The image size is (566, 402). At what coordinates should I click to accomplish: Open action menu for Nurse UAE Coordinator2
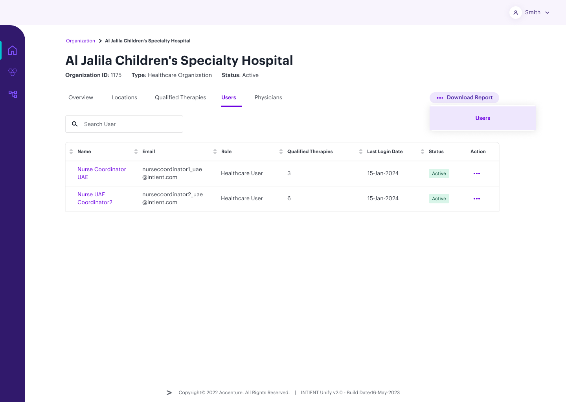(x=476, y=199)
